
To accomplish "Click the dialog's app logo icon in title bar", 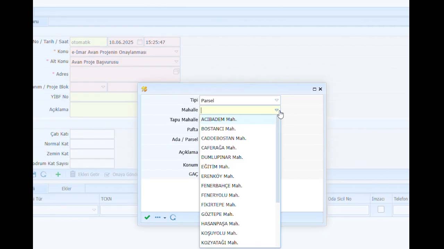I will click(x=144, y=89).
